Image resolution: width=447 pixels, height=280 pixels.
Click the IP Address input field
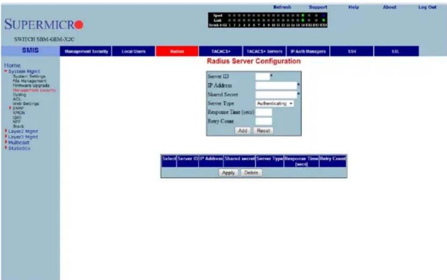coord(276,86)
